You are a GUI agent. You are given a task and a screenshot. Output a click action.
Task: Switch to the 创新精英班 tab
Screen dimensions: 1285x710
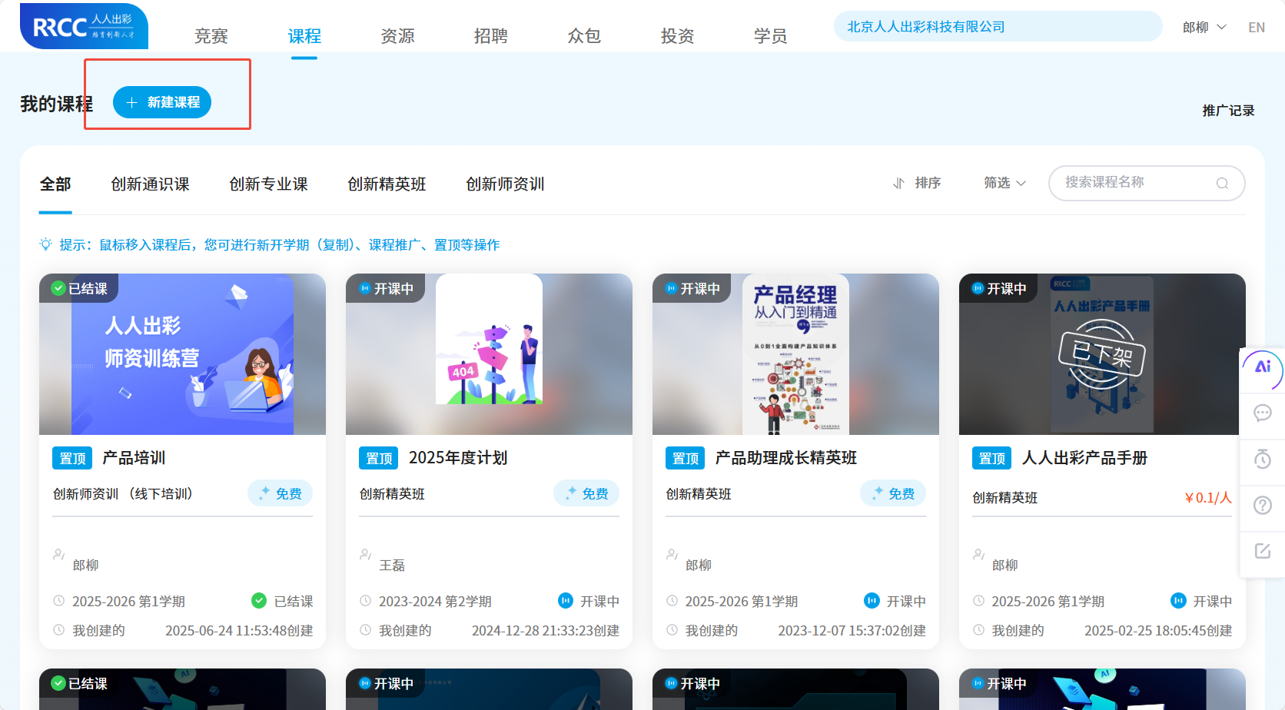(387, 184)
